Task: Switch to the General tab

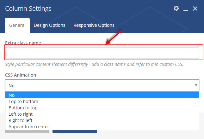Action: click(17, 25)
